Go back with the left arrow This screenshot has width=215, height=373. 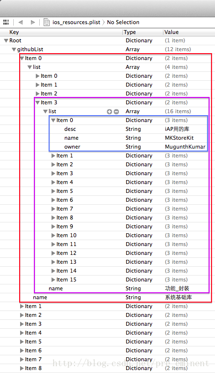pos(21,22)
